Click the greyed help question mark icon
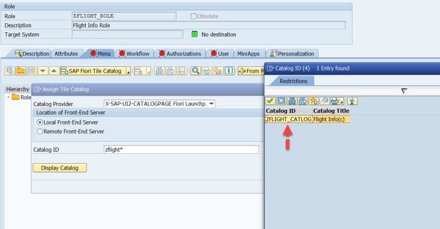The height and width of the screenshot is (229, 440). click(x=324, y=101)
